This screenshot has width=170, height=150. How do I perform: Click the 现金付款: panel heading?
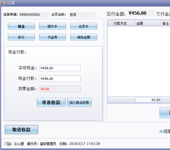click(17, 52)
